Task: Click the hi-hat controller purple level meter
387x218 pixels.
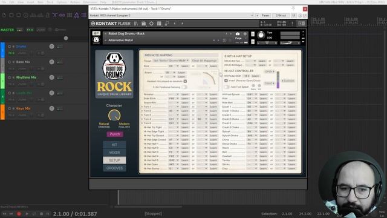Action: (x=278, y=80)
